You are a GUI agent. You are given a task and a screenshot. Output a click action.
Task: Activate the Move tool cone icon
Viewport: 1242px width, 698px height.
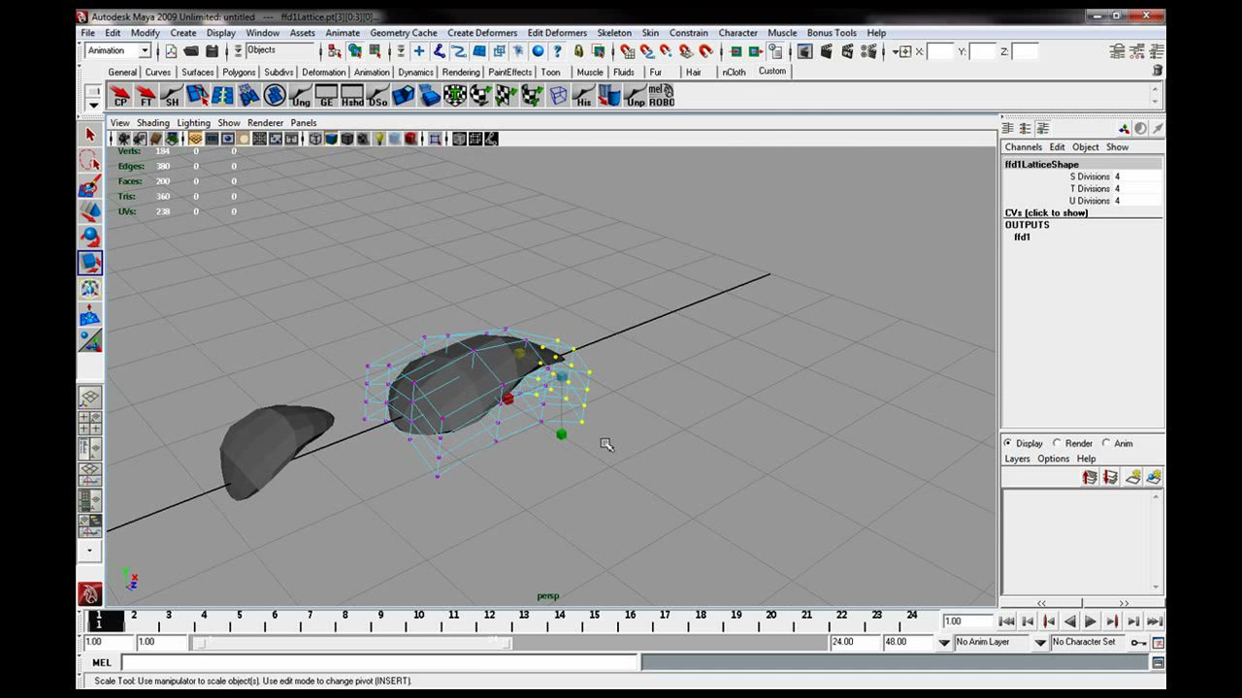click(x=90, y=211)
